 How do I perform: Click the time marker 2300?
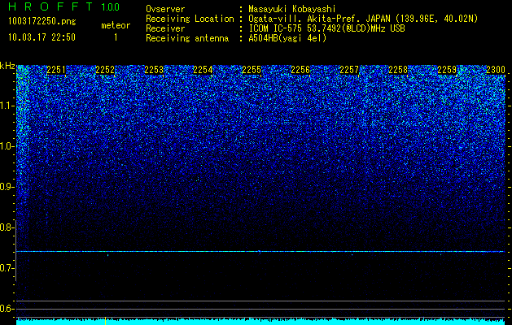click(x=496, y=70)
